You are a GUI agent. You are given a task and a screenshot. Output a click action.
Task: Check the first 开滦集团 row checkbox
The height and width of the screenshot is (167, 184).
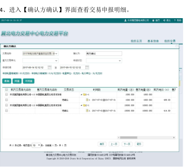coord(7,94)
